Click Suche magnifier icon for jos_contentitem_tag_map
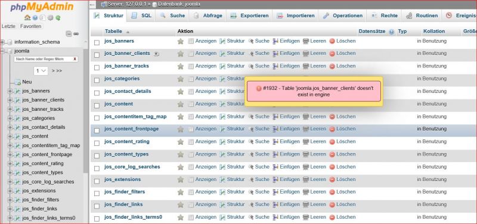This screenshot has height=224, width=477. pos(251,116)
